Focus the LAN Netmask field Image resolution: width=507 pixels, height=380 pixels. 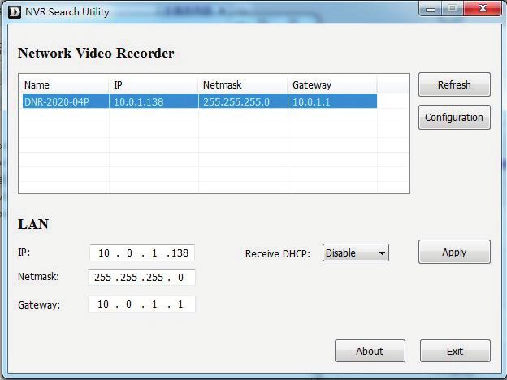141,277
